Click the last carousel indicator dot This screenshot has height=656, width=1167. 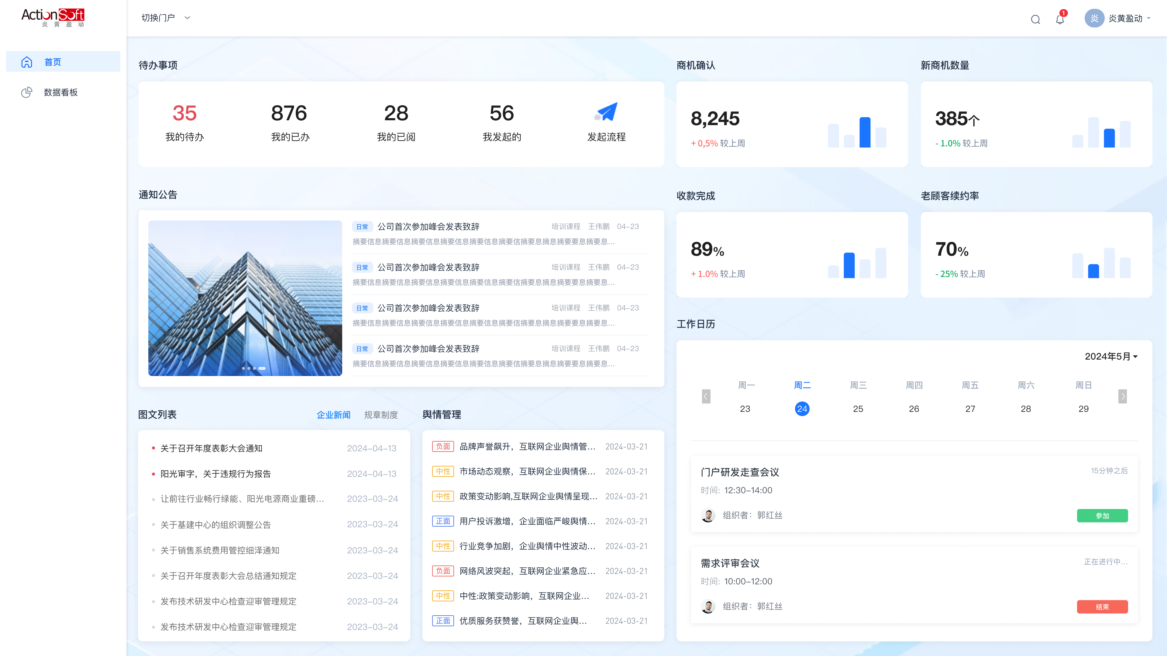pos(262,368)
